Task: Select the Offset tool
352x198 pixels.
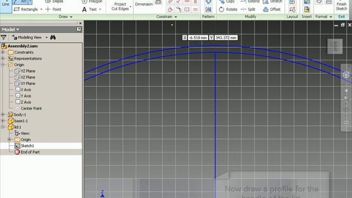Action: pos(272,9)
